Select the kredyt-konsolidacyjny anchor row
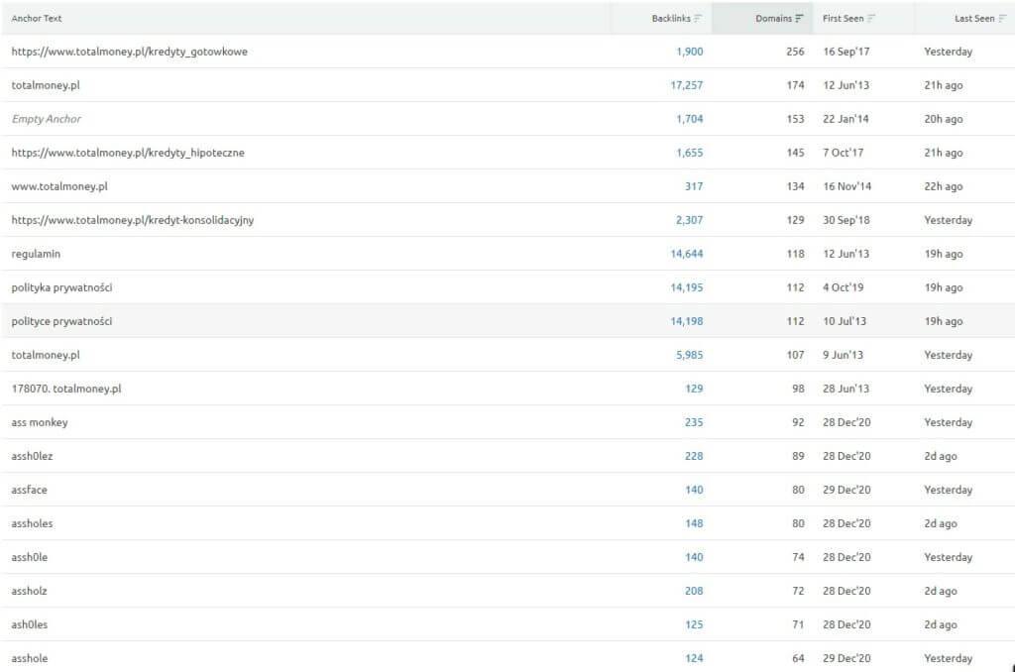1015x672 pixels. (x=133, y=220)
